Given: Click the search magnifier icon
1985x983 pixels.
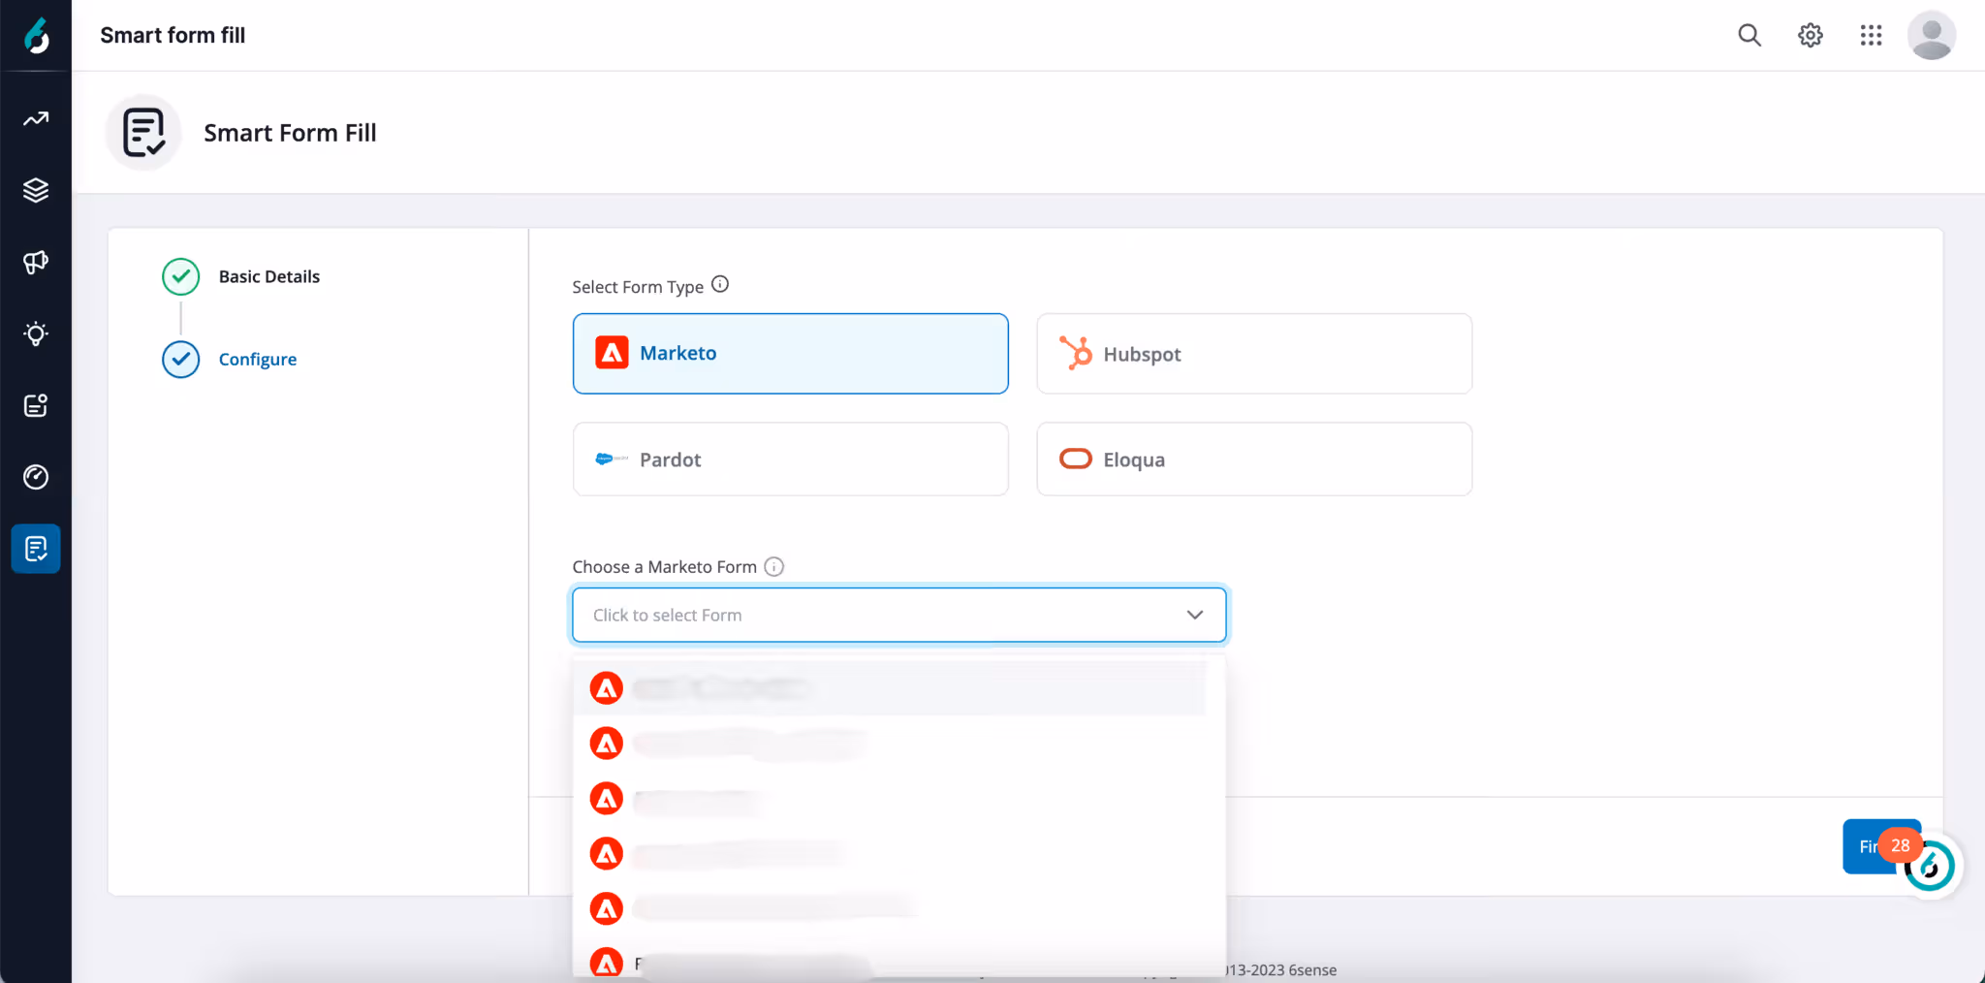Looking at the screenshot, I should (x=1749, y=35).
